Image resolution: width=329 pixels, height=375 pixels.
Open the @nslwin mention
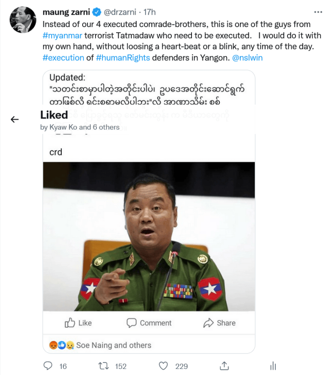tap(247, 58)
